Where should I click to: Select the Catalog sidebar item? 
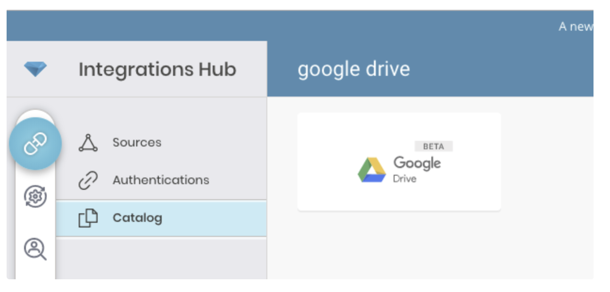(137, 218)
